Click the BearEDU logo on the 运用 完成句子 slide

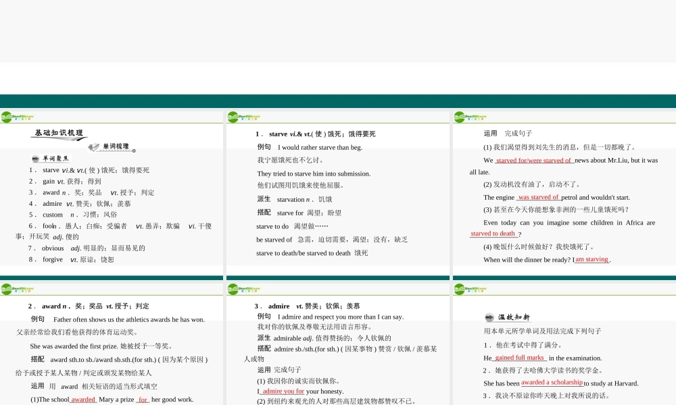[x=470, y=117]
